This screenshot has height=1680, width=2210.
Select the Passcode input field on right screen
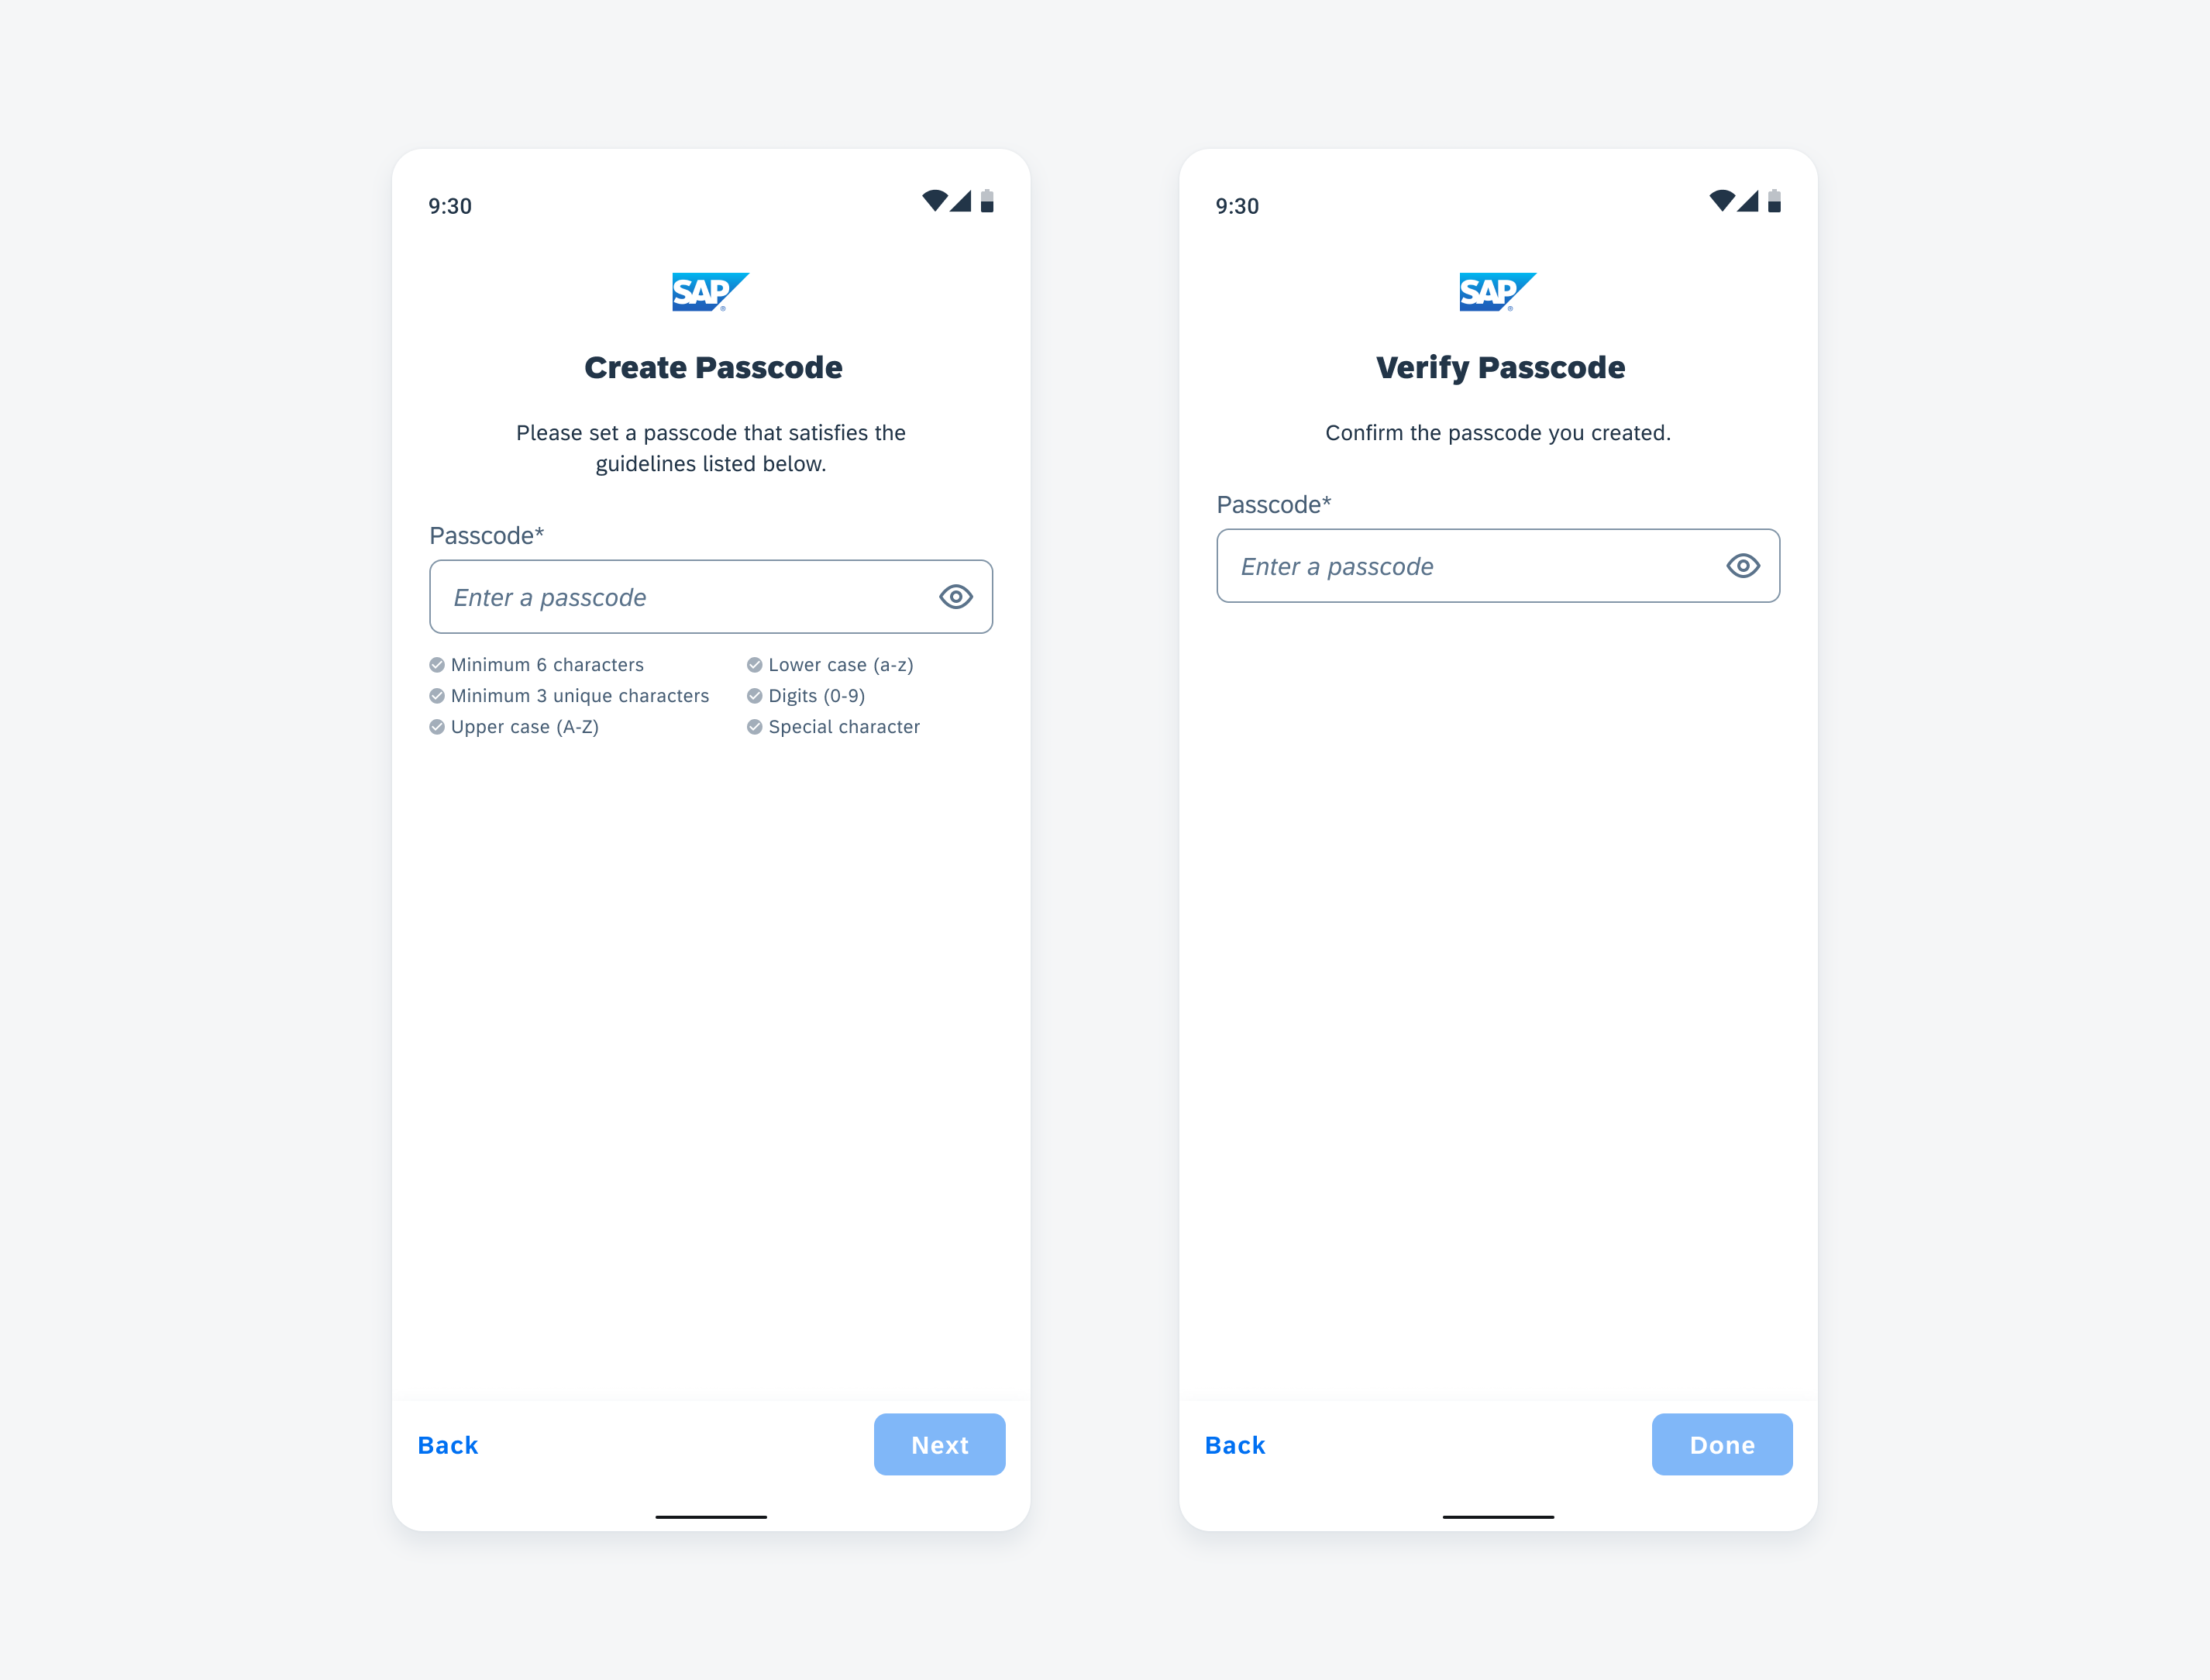click(x=1497, y=565)
